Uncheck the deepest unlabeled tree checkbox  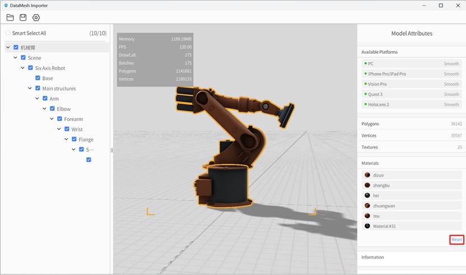point(88,160)
